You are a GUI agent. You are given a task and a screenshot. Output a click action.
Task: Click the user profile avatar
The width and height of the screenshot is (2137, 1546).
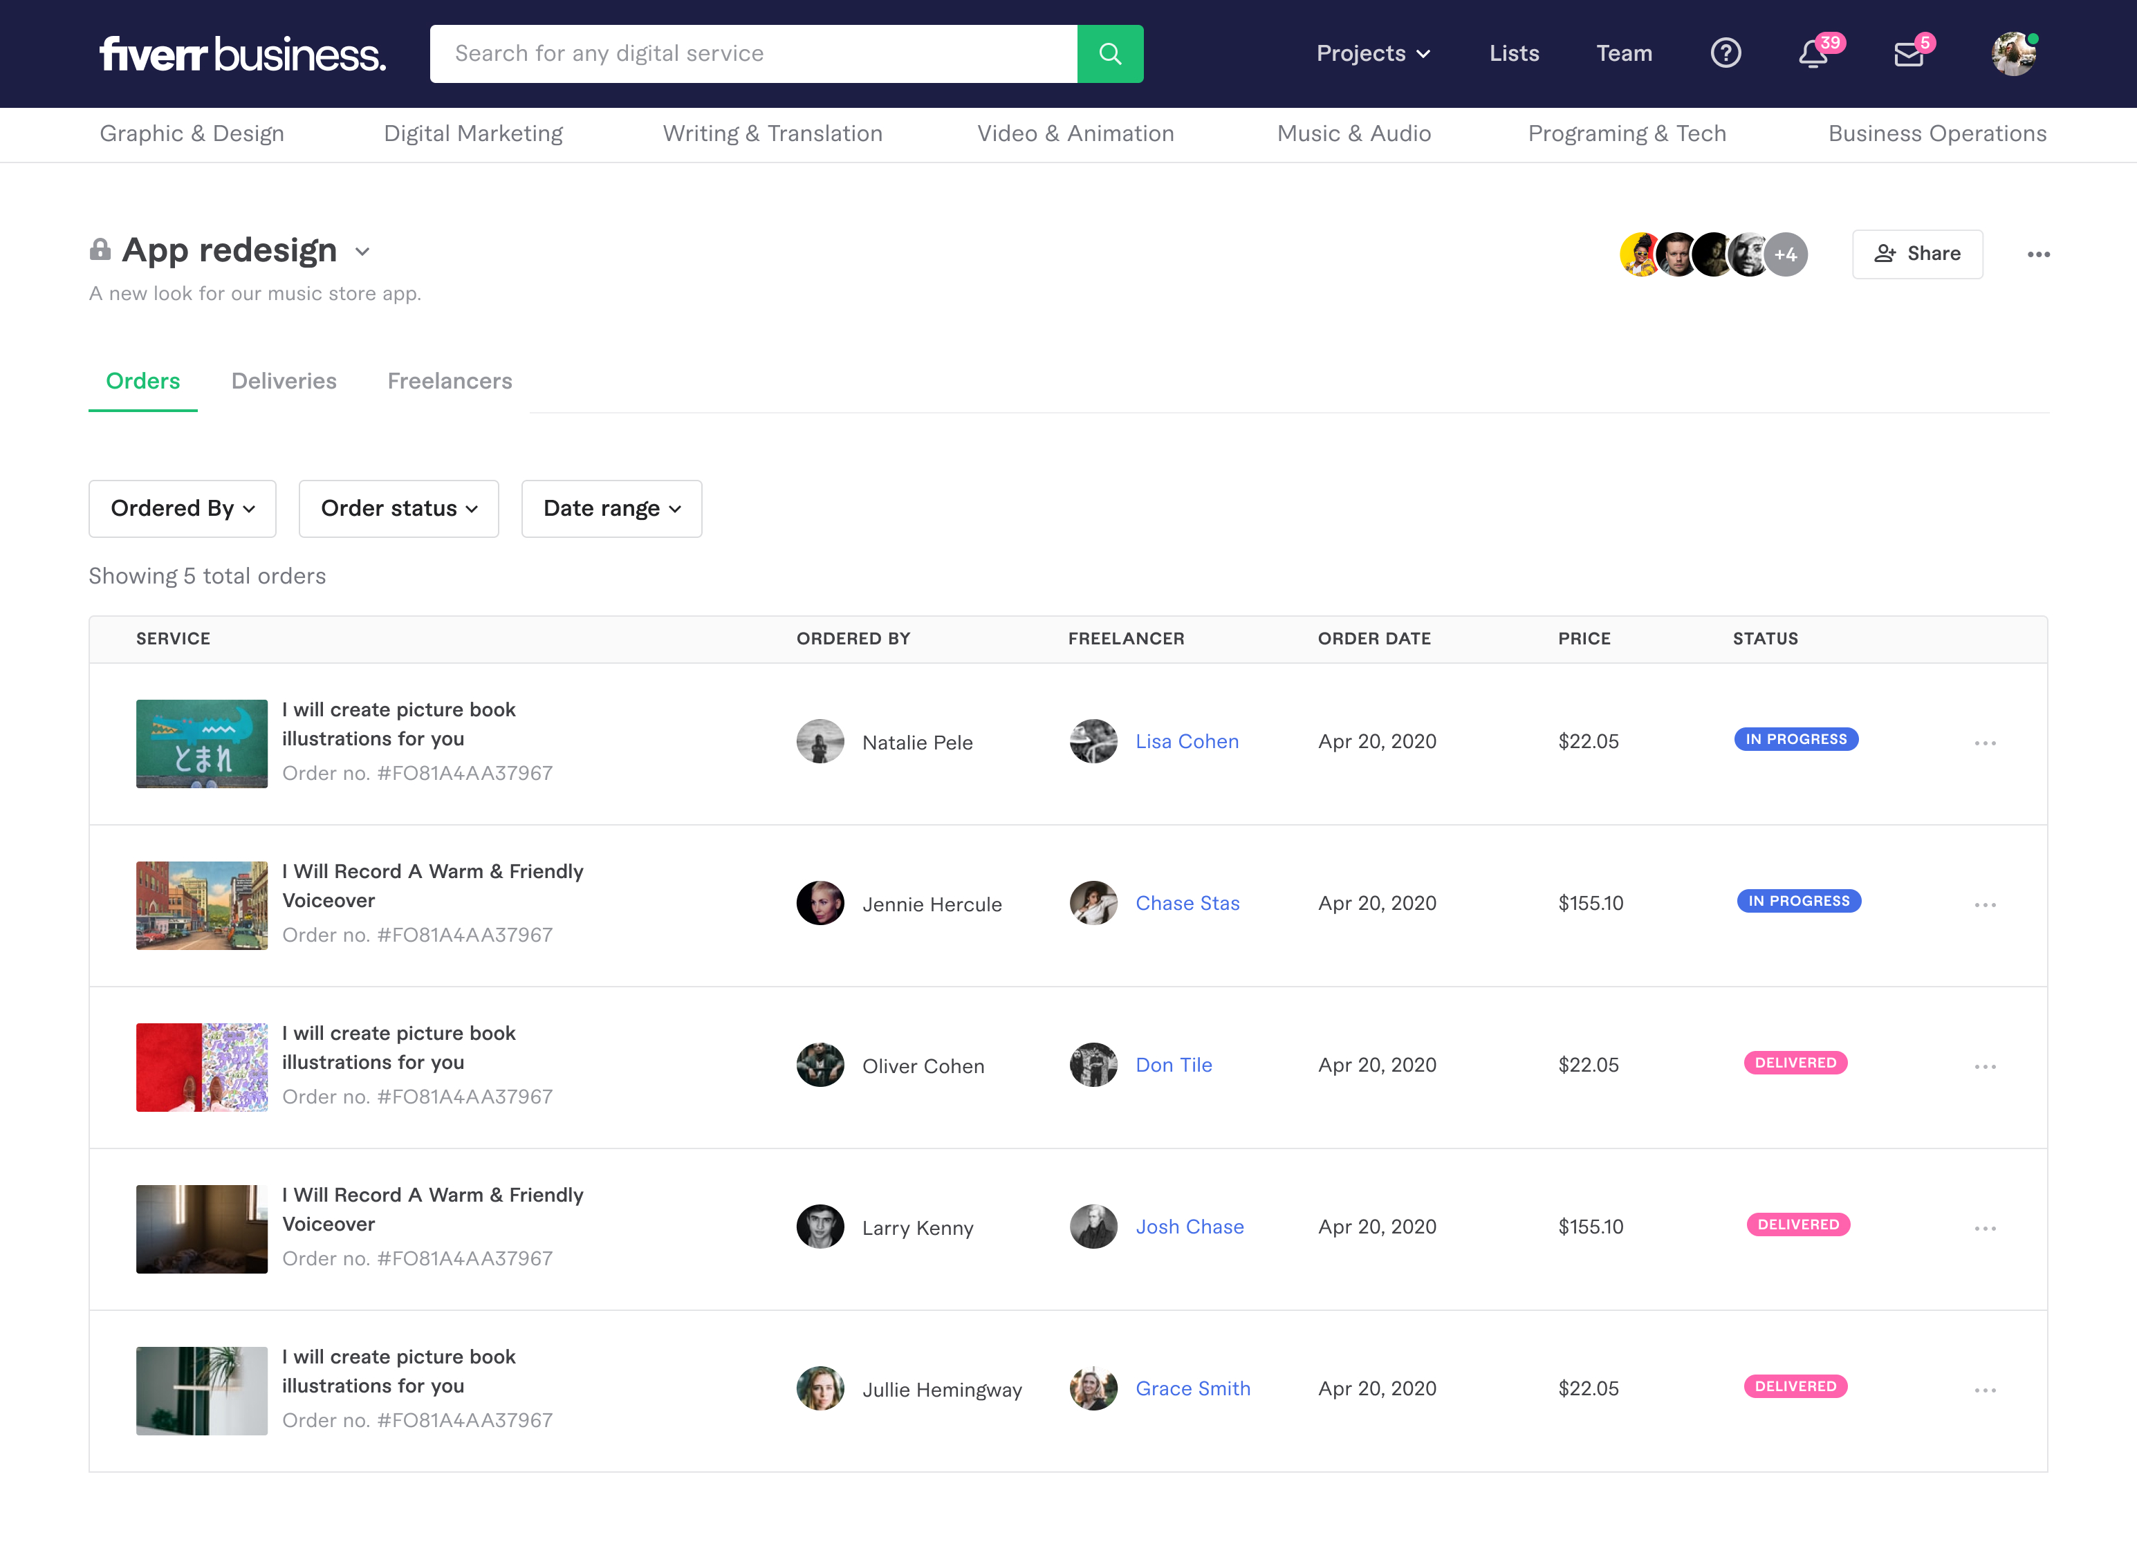click(2014, 54)
